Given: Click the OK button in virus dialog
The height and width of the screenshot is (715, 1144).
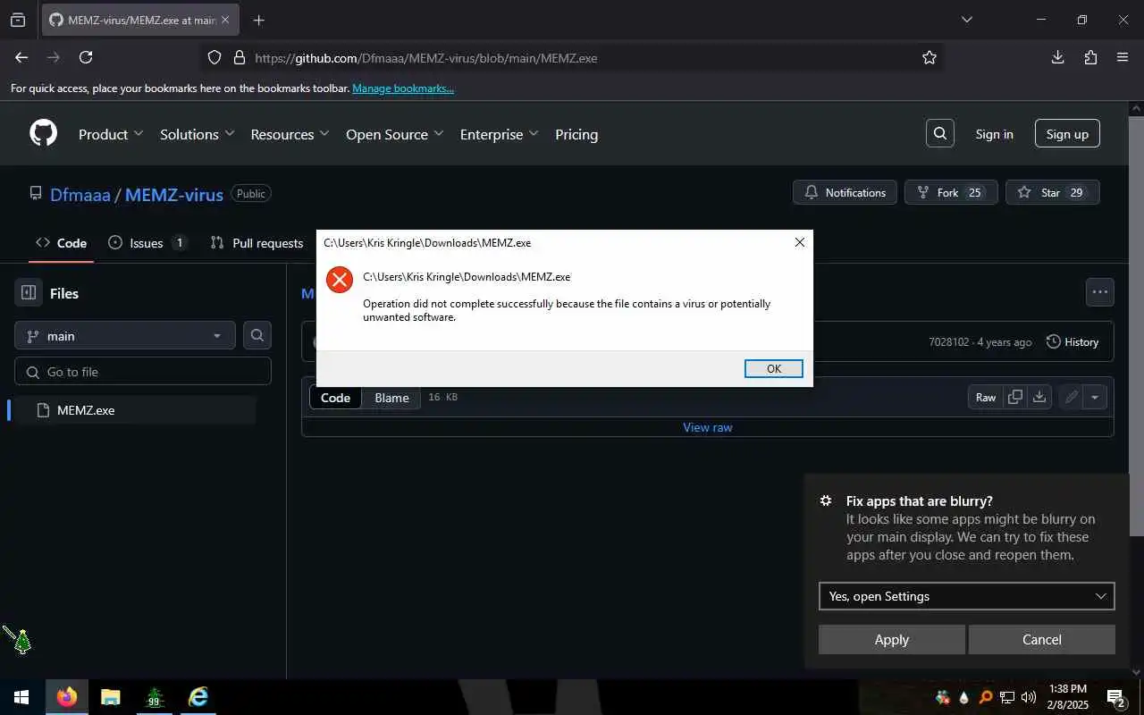Looking at the screenshot, I should pyautogui.click(x=774, y=368).
